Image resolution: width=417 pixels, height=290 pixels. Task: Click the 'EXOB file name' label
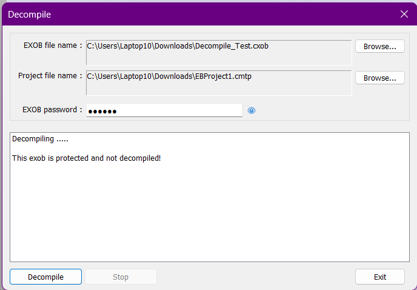tap(51, 46)
